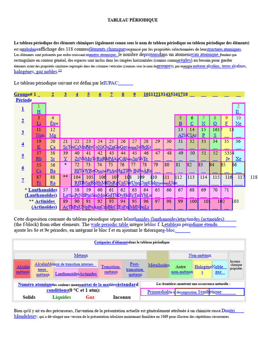258x345 pixels.
Task: Open the 'Catégories d'éléments' link
Action: click(x=112, y=242)
